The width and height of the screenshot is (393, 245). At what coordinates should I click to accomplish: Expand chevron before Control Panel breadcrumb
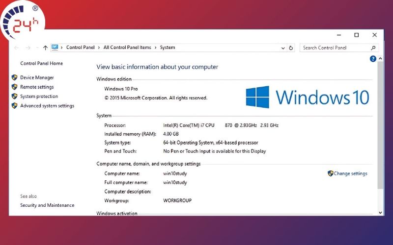pyautogui.click(x=62, y=48)
